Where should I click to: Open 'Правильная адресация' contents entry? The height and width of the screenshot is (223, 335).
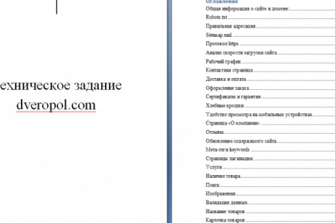tap(231, 26)
